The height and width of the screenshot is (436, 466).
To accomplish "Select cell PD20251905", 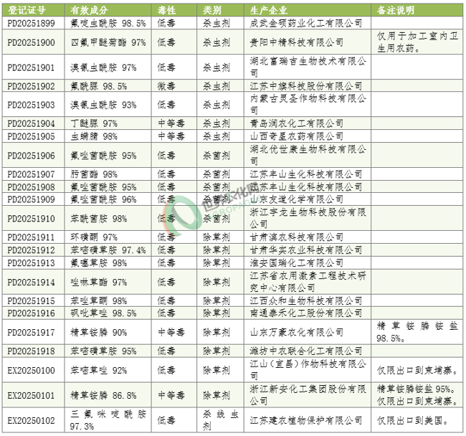I will (x=32, y=136).
